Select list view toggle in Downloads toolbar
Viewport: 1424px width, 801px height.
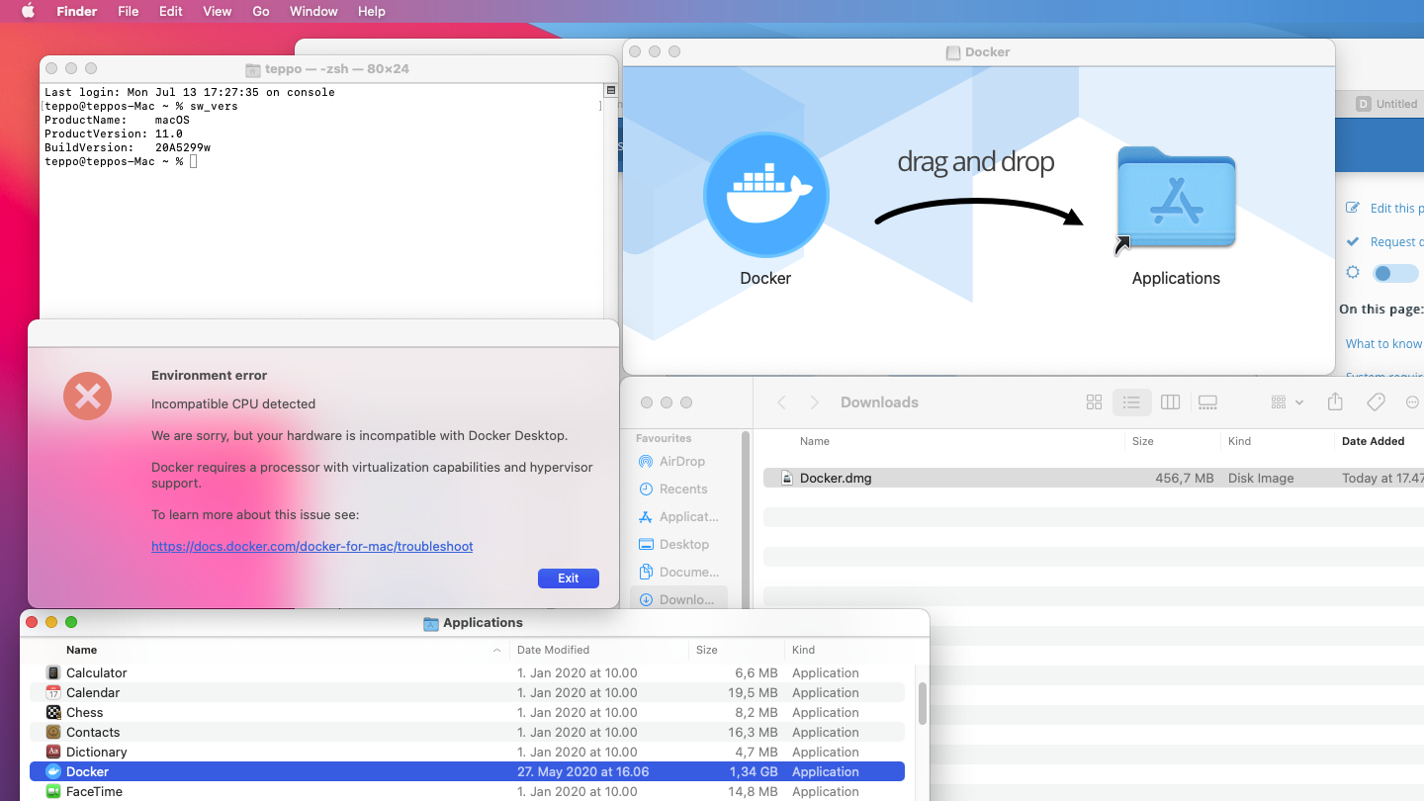[x=1131, y=402]
